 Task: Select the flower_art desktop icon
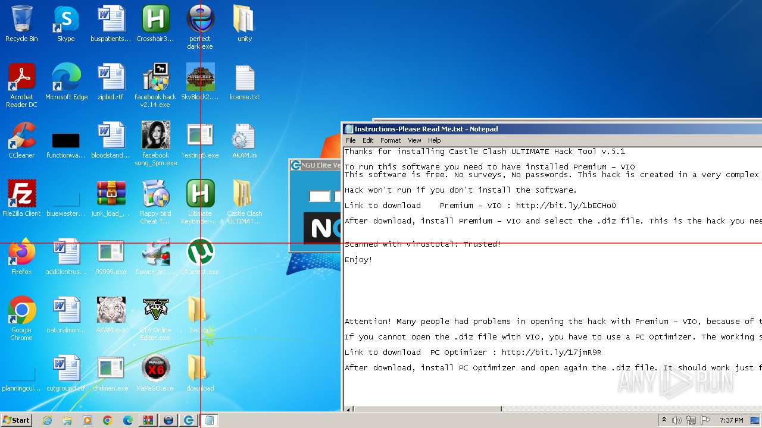pos(155,257)
